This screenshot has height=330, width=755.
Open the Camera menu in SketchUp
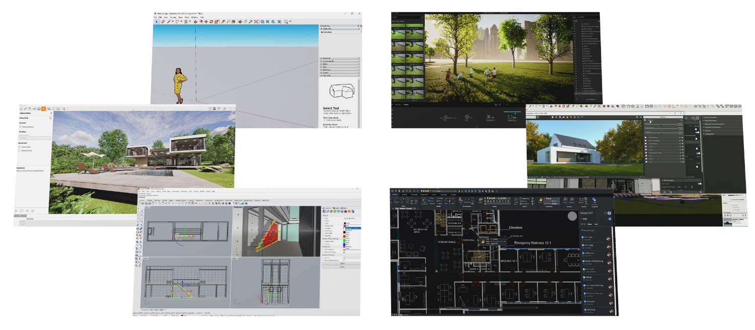172,17
